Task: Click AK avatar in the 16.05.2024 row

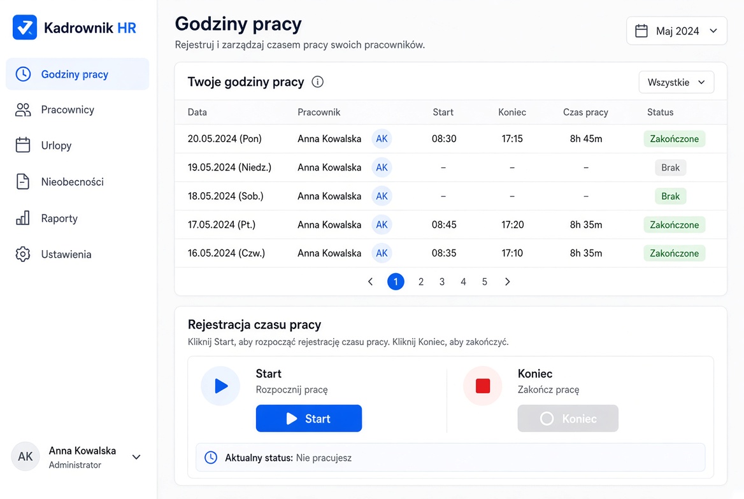Action: click(x=382, y=253)
